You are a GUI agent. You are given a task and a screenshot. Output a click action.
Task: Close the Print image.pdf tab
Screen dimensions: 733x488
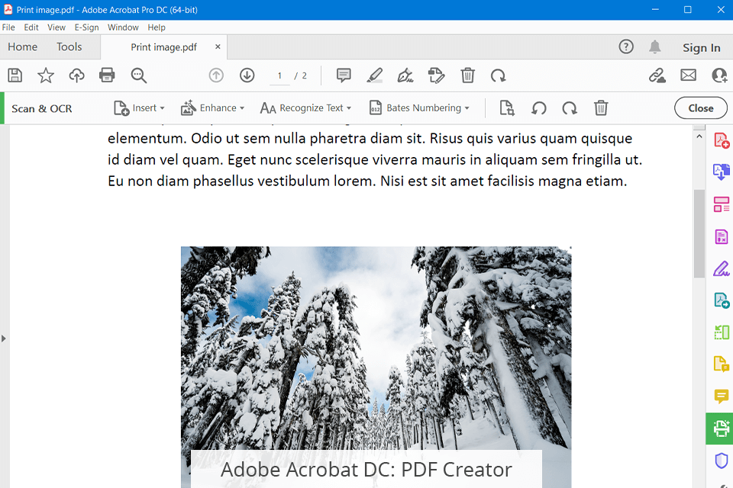click(218, 47)
